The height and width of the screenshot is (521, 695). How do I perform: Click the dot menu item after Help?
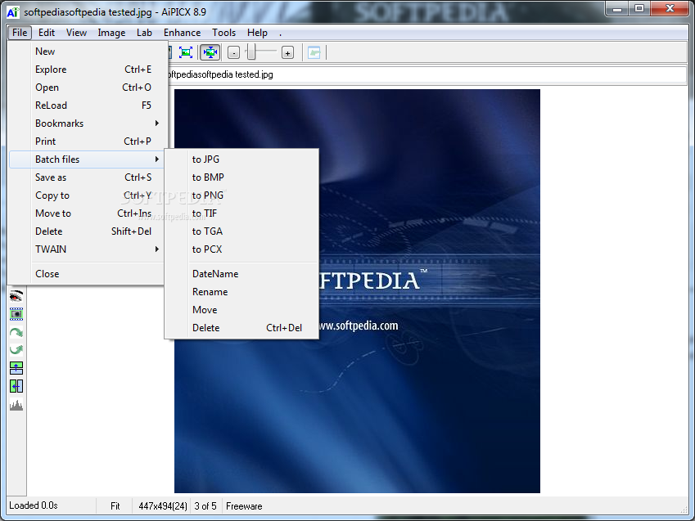(280, 33)
